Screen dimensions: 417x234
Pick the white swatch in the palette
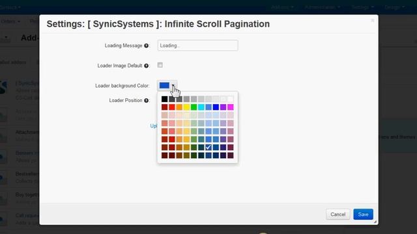231,99
